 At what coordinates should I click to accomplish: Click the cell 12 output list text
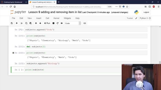pyautogui.click(x=52, y=57)
